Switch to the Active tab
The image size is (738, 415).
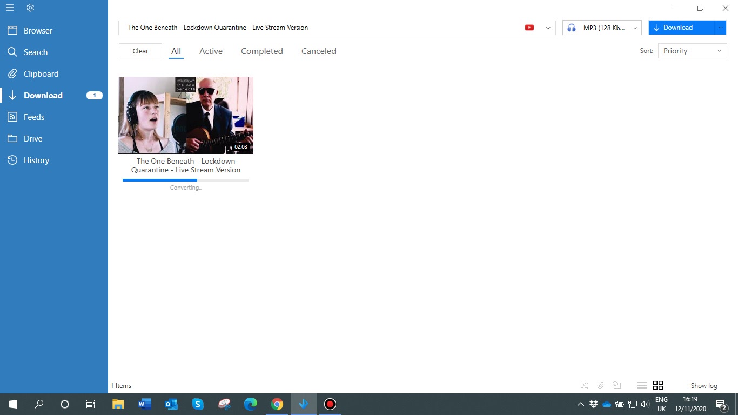pyautogui.click(x=211, y=51)
